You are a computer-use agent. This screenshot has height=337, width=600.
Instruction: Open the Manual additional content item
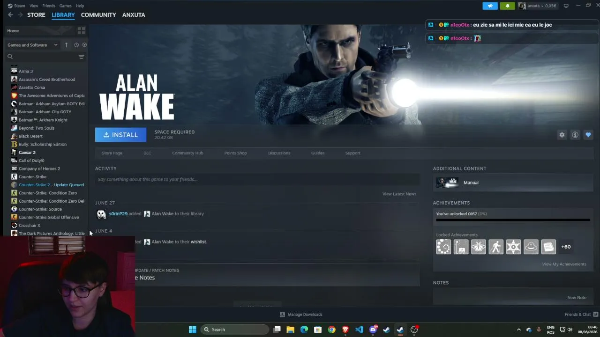coord(513,183)
